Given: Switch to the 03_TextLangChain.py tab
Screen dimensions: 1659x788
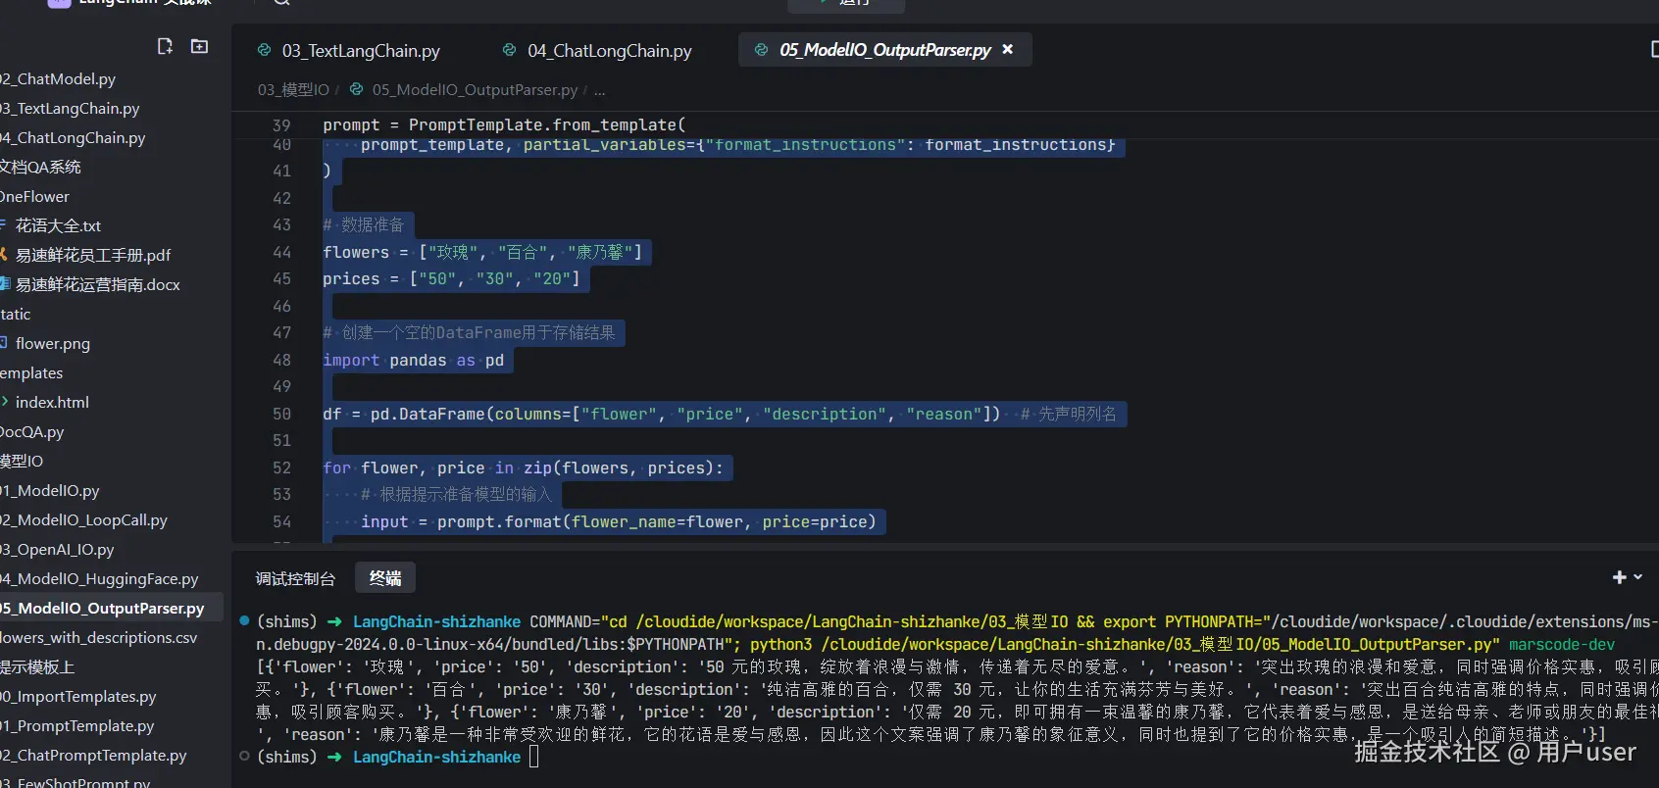Looking at the screenshot, I should click(360, 51).
